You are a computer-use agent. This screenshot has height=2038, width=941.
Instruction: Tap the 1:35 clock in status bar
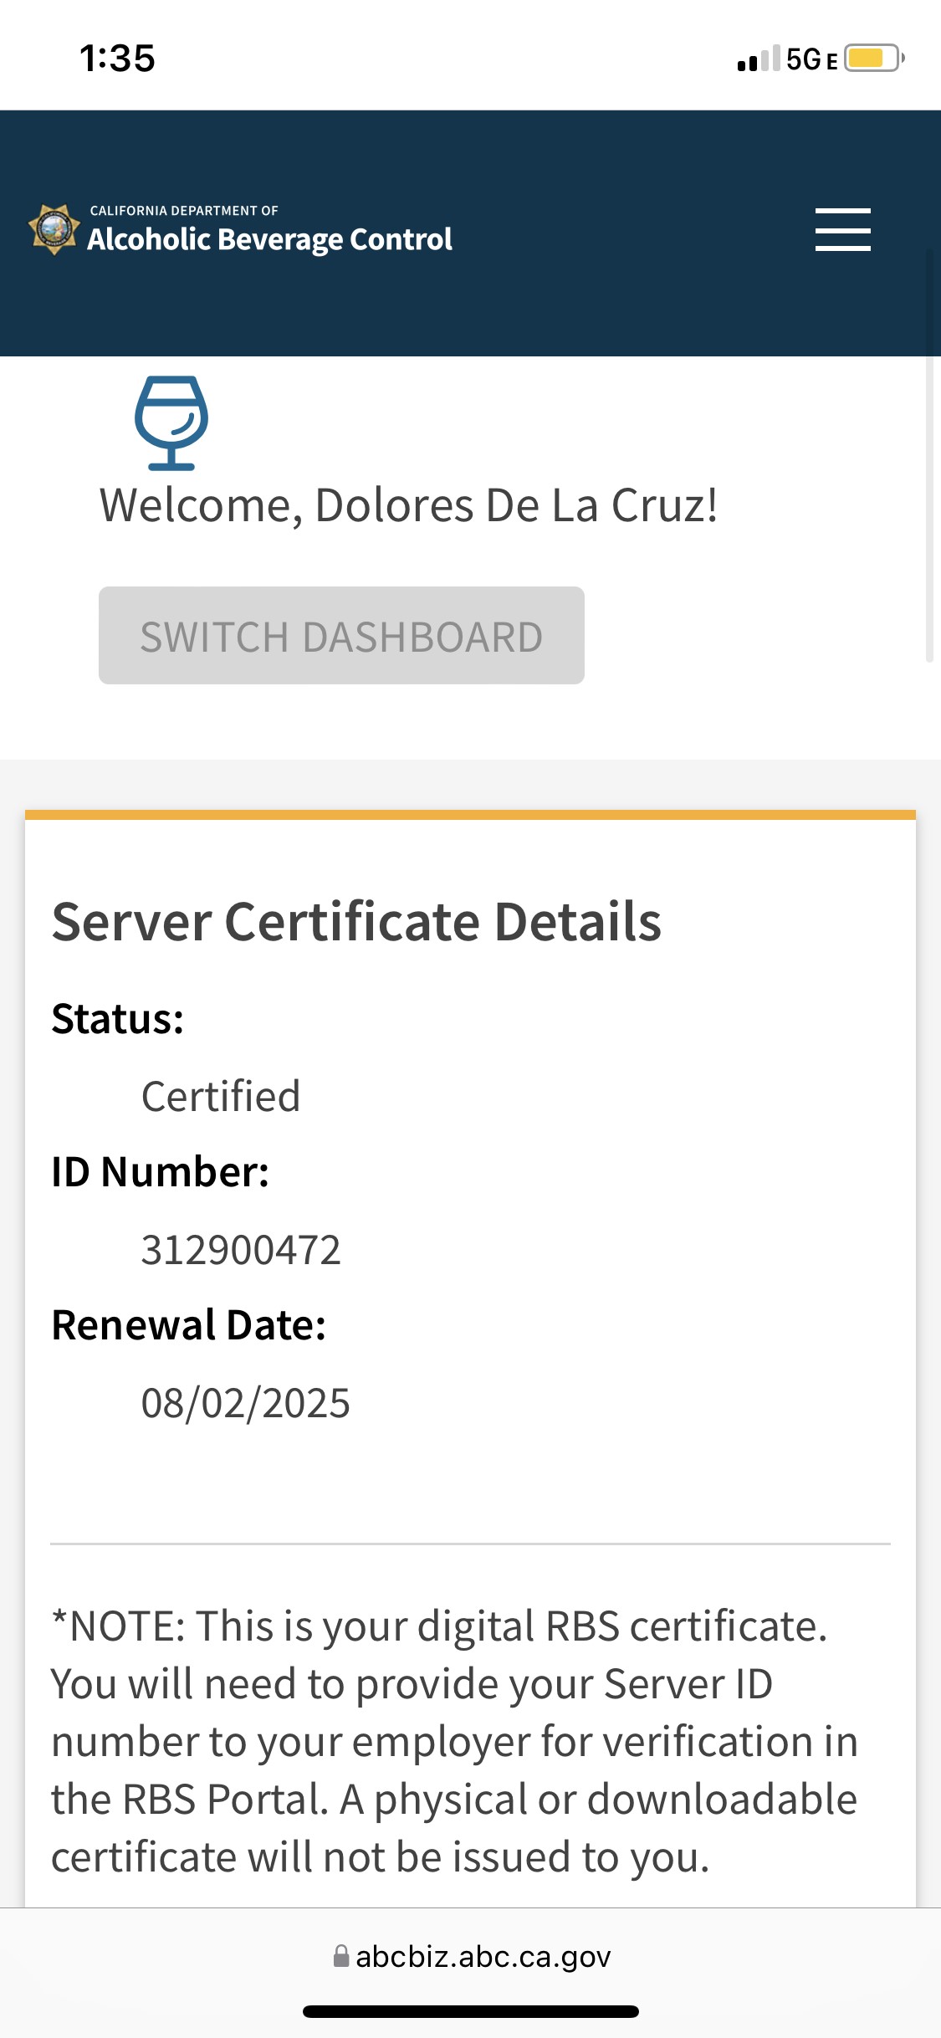pos(117,59)
